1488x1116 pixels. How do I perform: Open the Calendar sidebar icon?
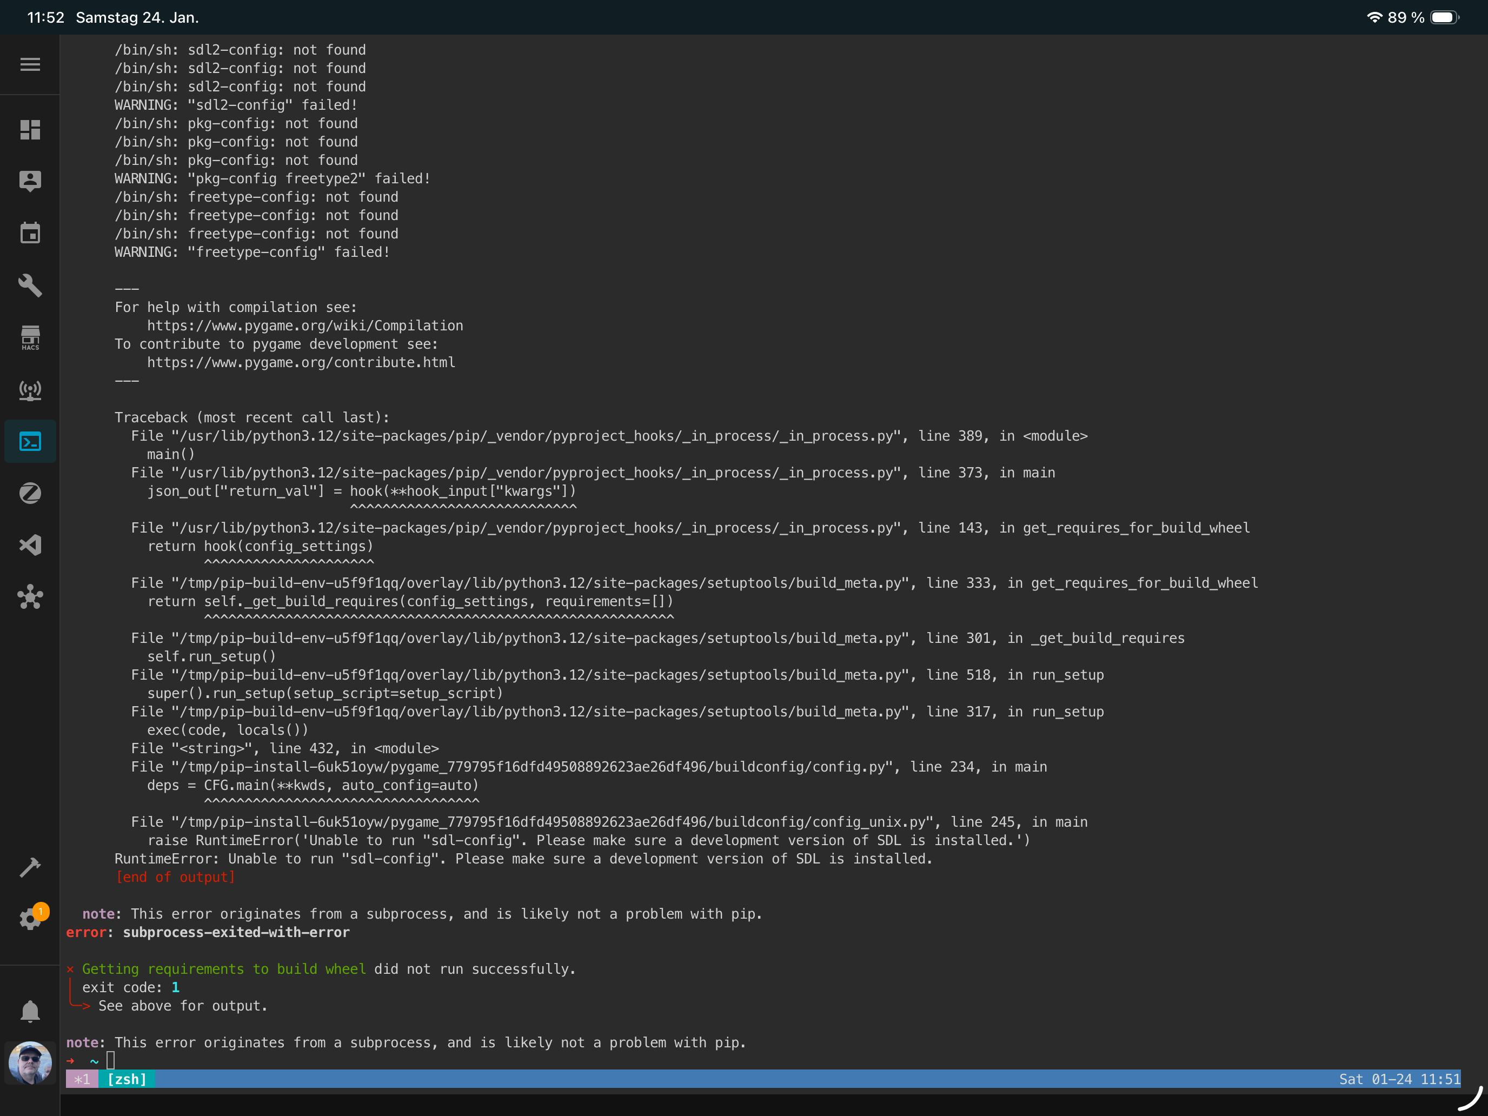coord(30,232)
